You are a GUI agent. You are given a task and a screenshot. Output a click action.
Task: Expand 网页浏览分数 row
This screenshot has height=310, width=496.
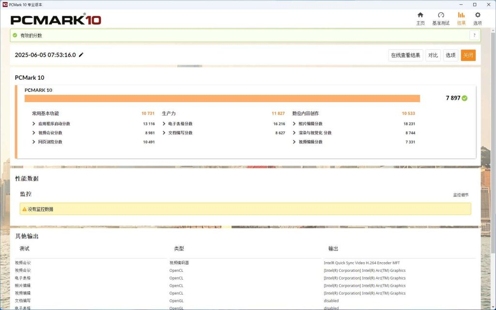93,142
